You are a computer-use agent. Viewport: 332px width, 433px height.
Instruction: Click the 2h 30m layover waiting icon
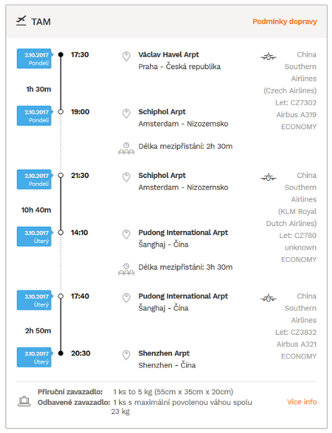(x=126, y=148)
